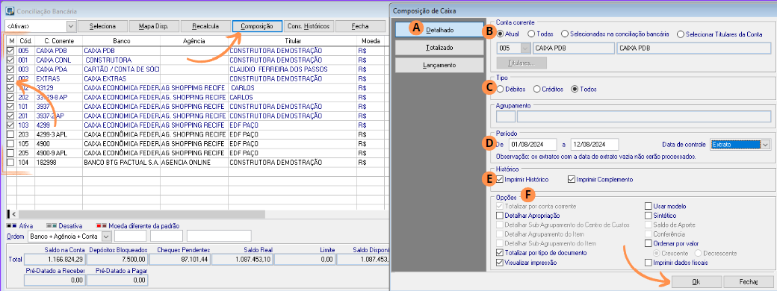Uncheck the row 005 CAIXA PDB checkbox
The image size is (777, 291).
coord(11,51)
